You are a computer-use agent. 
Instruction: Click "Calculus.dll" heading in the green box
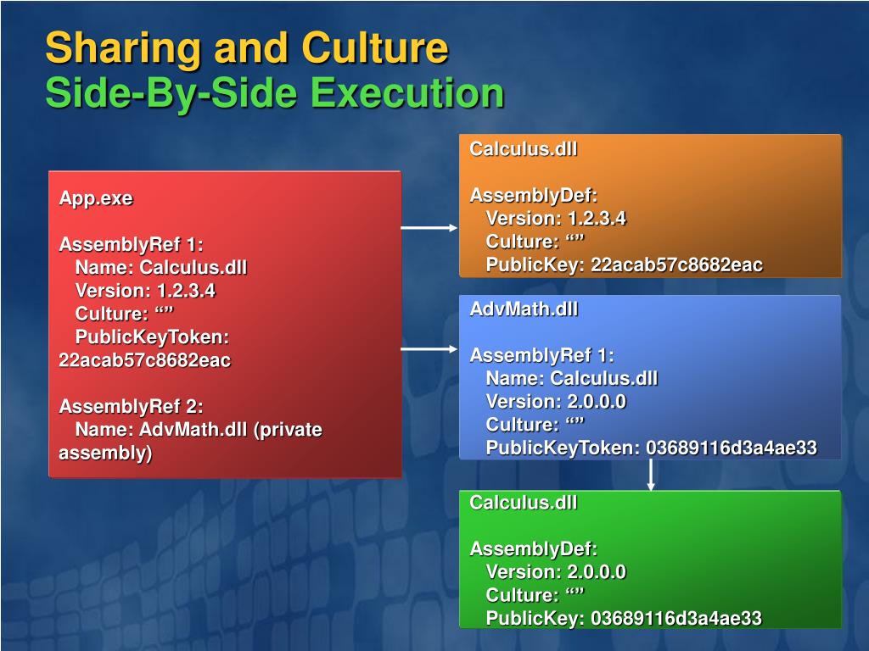[x=523, y=503]
